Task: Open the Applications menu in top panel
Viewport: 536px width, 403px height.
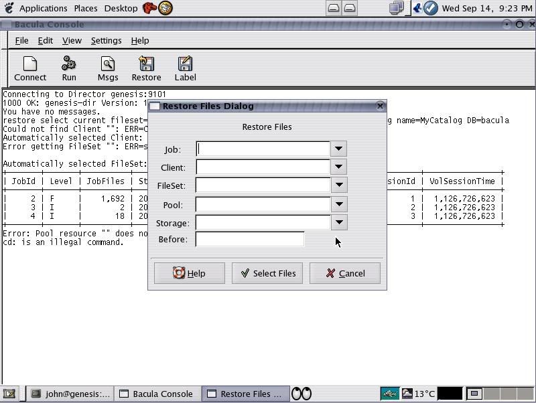Action: 43,8
